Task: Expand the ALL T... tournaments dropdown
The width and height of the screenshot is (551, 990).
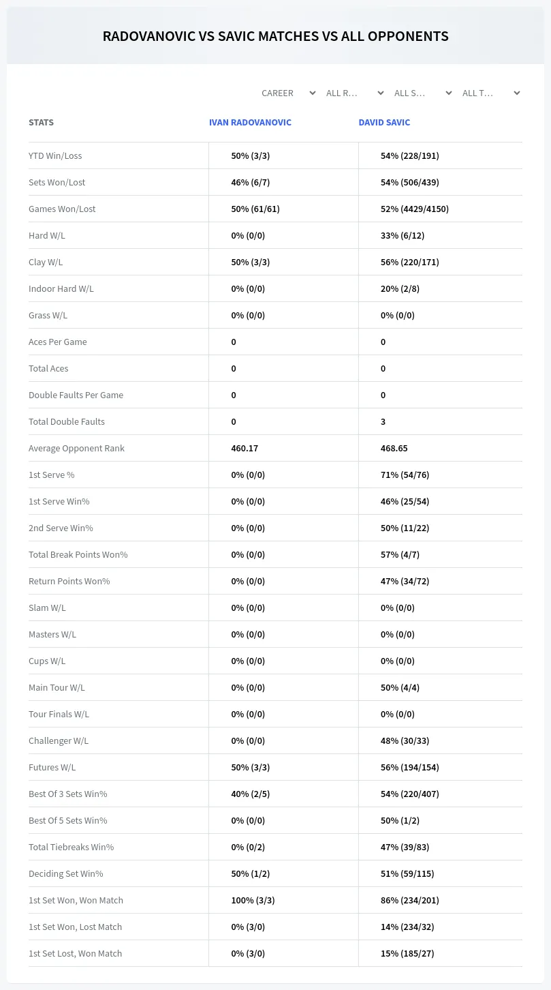Action: click(492, 93)
